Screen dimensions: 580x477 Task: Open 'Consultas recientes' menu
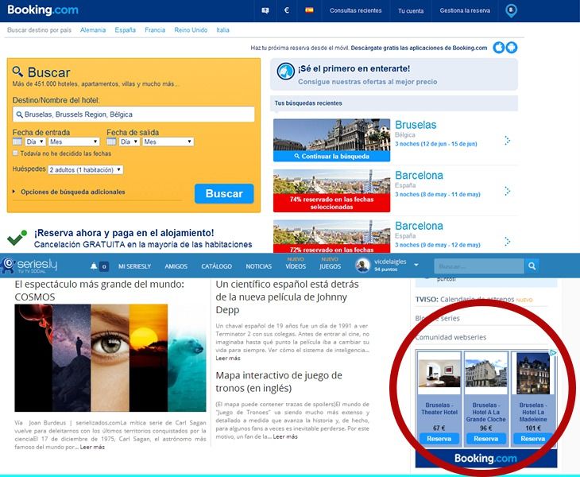click(x=355, y=10)
